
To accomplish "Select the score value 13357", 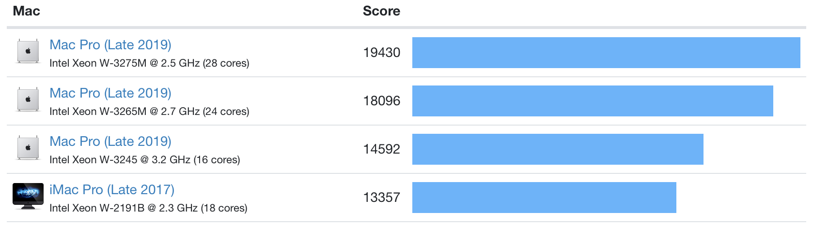I will [x=382, y=198].
